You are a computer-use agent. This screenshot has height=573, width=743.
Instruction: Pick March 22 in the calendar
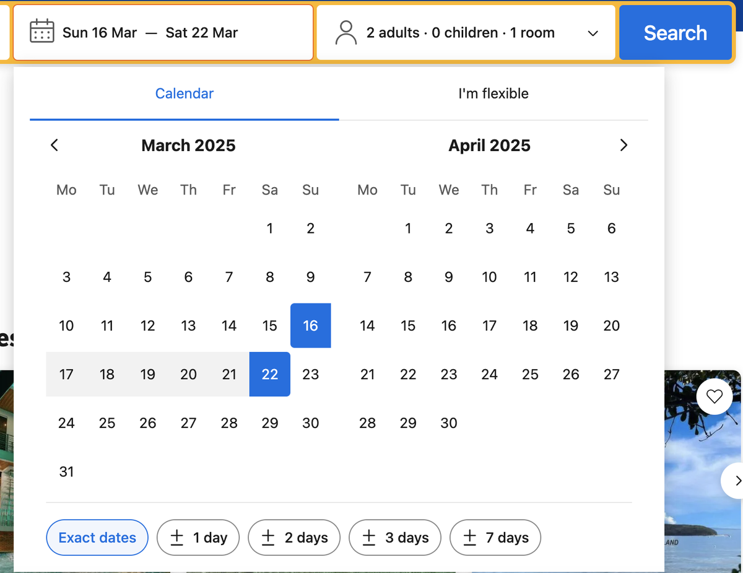270,374
